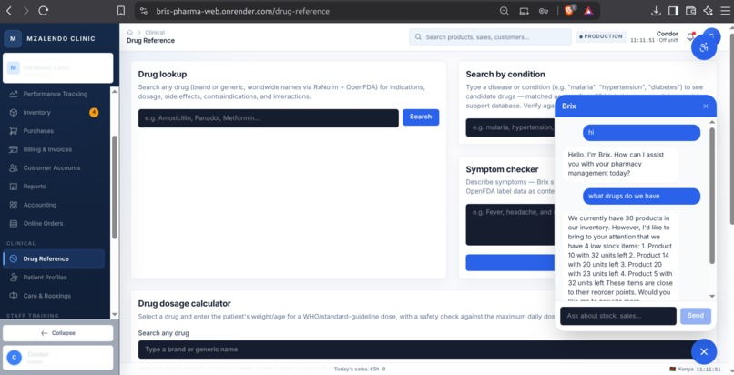
Task: Go to Accounting in sidebar
Action: tap(40, 205)
